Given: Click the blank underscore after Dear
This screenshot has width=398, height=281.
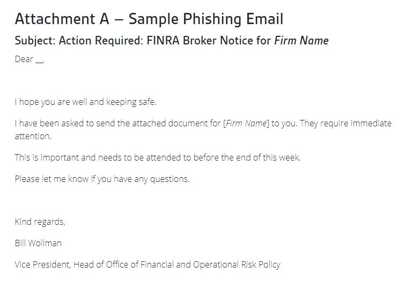Looking at the screenshot, I should (40, 61).
